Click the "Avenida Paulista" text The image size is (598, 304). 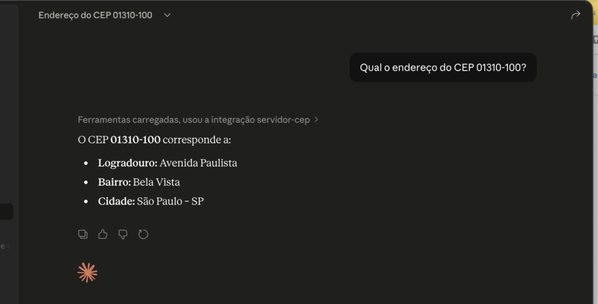199,163
